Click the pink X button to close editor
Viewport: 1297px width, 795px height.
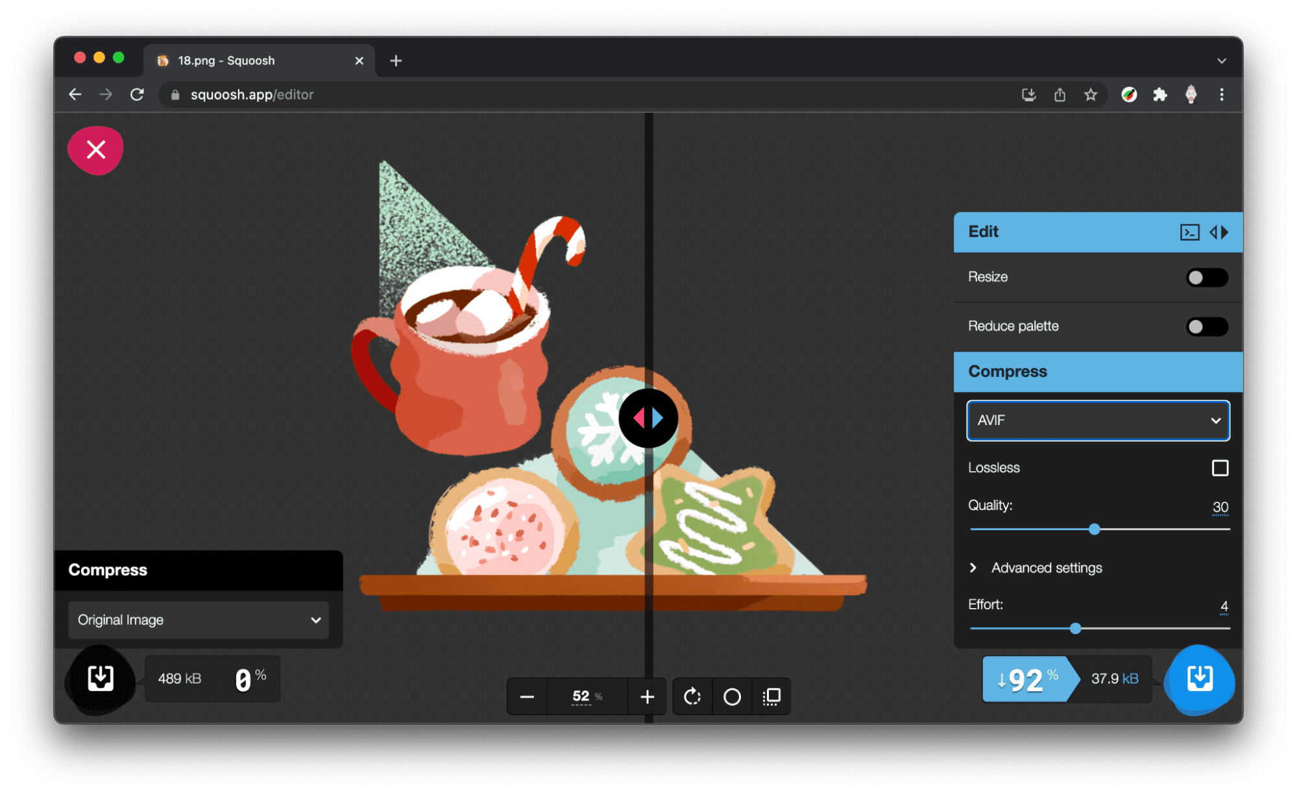click(x=95, y=150)
